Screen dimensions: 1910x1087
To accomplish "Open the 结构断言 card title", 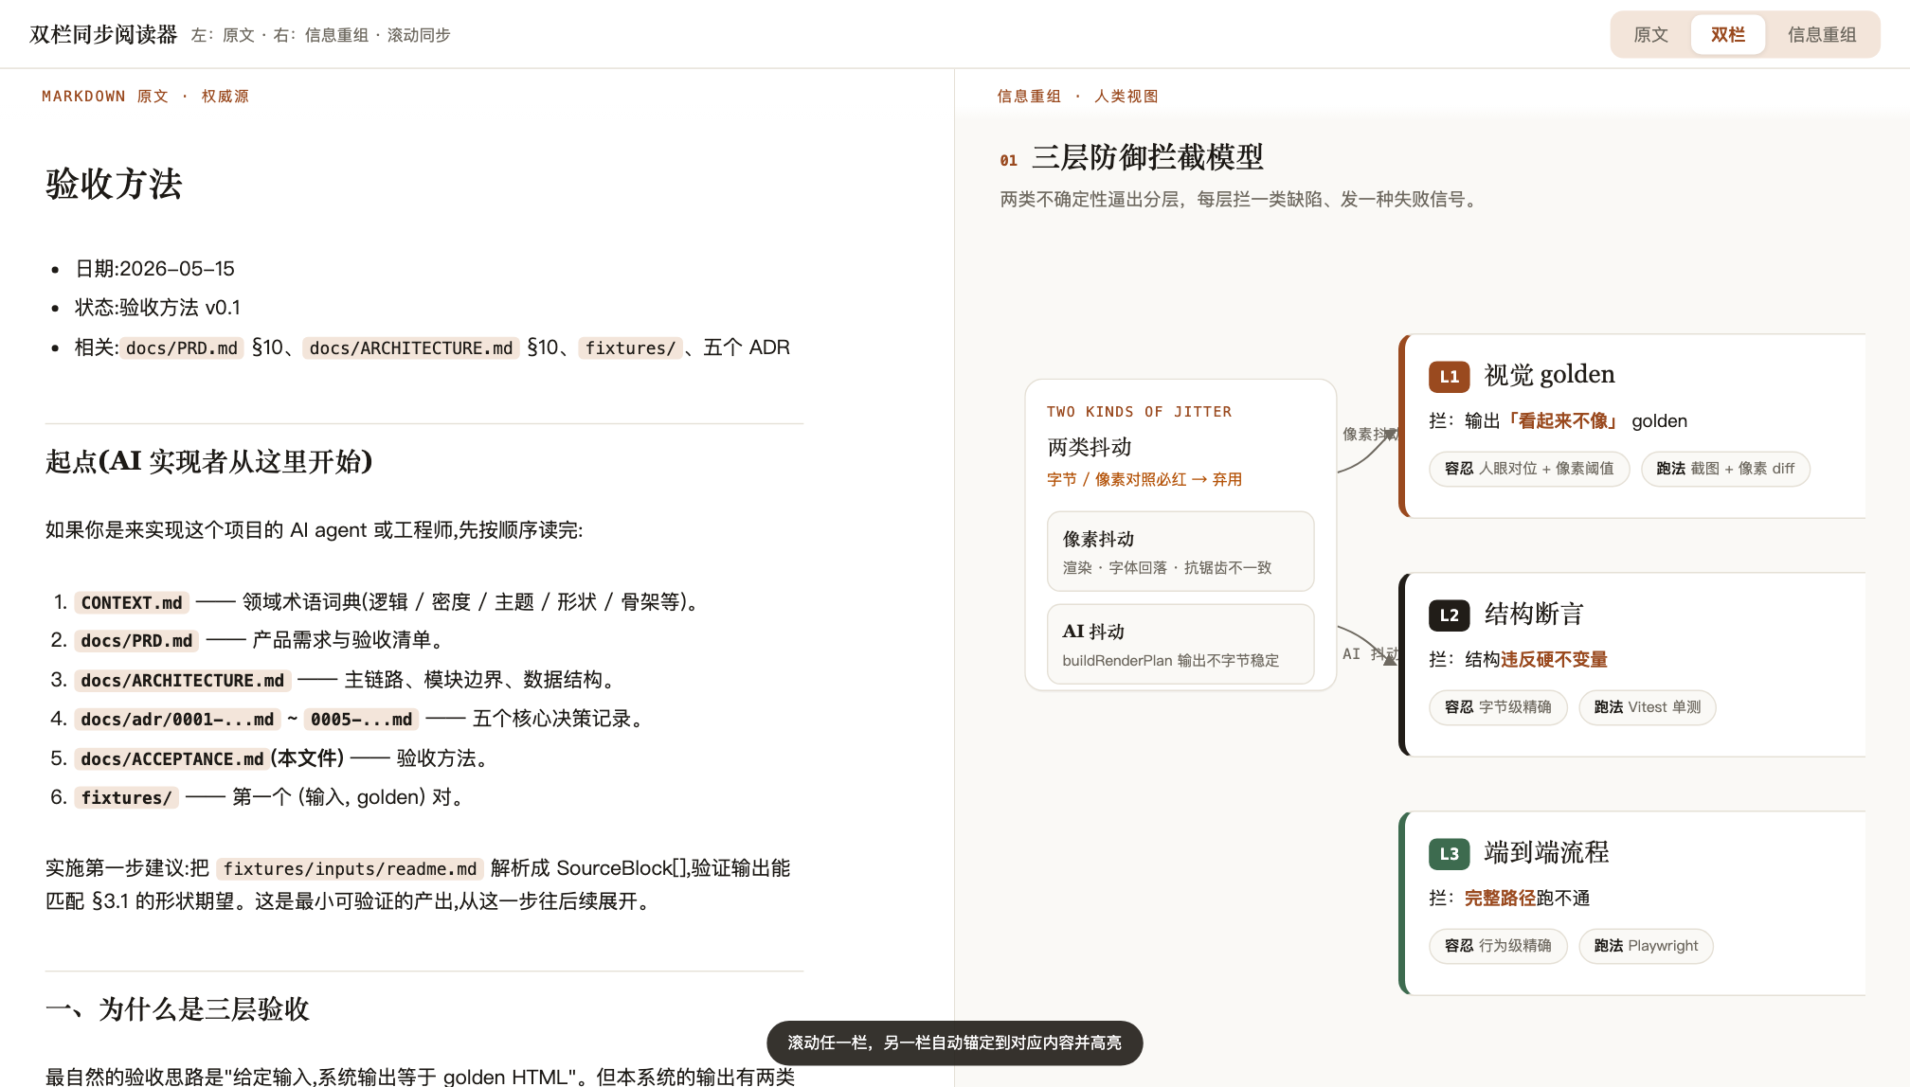I will pos(1533,614).
